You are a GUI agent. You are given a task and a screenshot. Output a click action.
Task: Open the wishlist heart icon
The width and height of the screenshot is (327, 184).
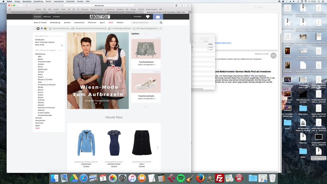[x=148, y=17]
